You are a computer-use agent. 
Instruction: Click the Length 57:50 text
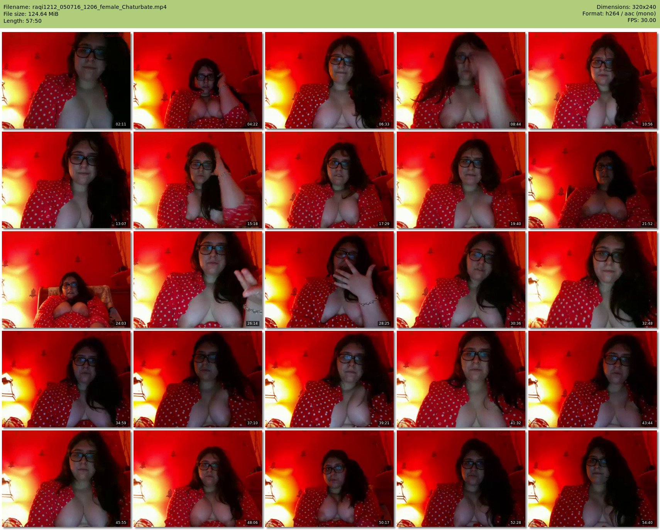(22, 21)
